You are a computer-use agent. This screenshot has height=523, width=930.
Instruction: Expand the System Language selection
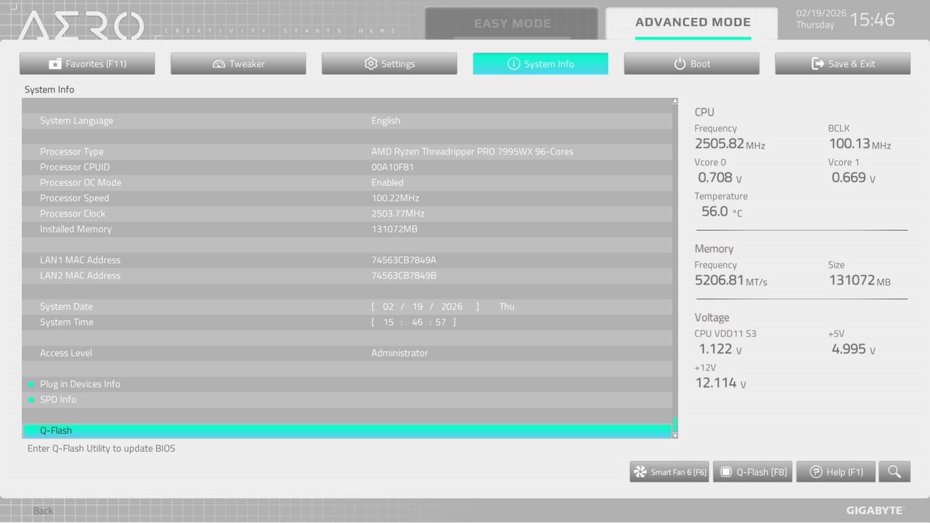coord(386,120)
